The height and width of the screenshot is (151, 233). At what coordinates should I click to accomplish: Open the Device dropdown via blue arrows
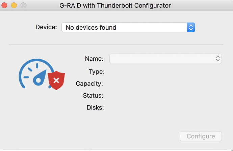191,27
